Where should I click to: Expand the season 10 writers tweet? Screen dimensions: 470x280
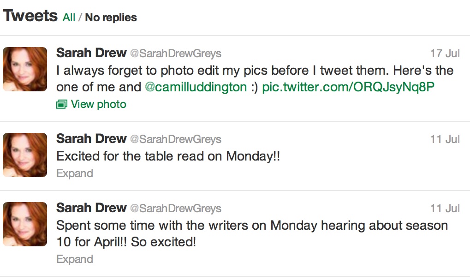coord(75,259)
